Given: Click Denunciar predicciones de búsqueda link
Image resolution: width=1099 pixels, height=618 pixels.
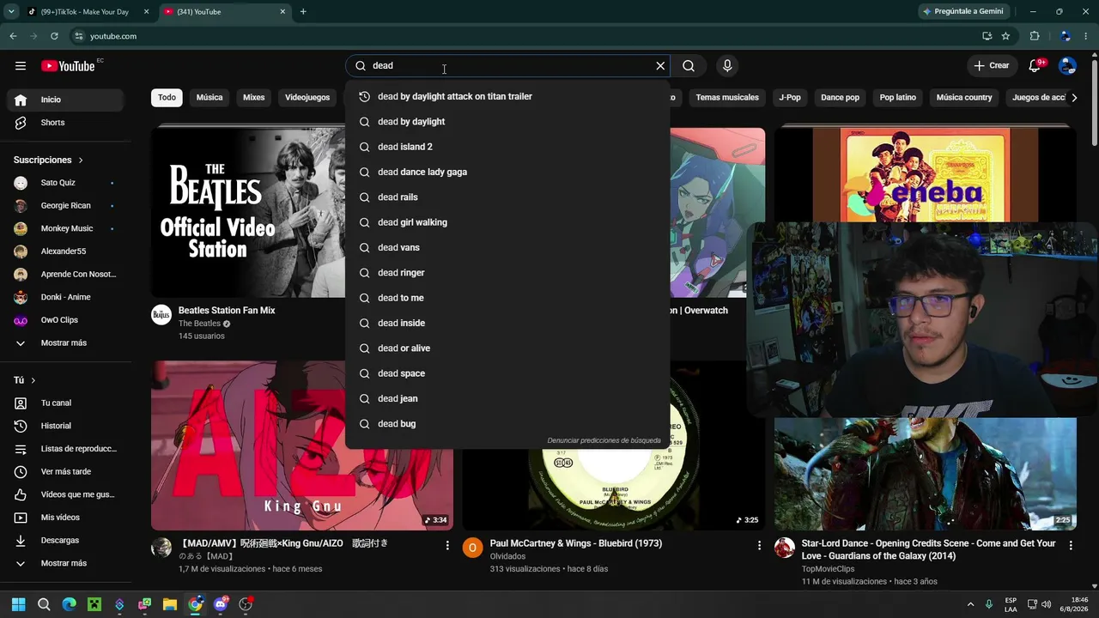Looking at the screenshot, I should [604, 440].
